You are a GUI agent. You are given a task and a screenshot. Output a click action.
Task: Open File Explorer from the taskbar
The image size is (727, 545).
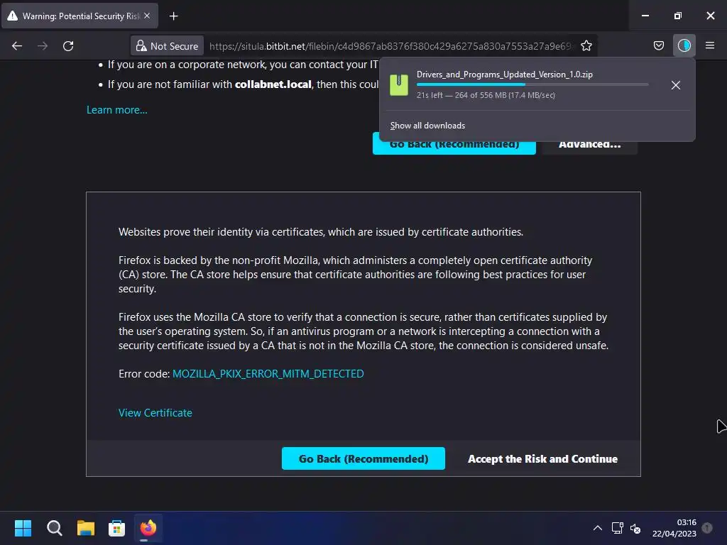tap(86, 528)
